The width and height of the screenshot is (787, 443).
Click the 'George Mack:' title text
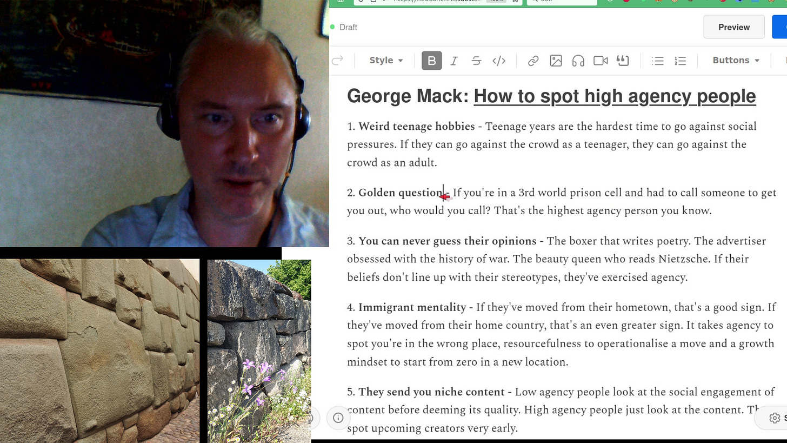408,96
